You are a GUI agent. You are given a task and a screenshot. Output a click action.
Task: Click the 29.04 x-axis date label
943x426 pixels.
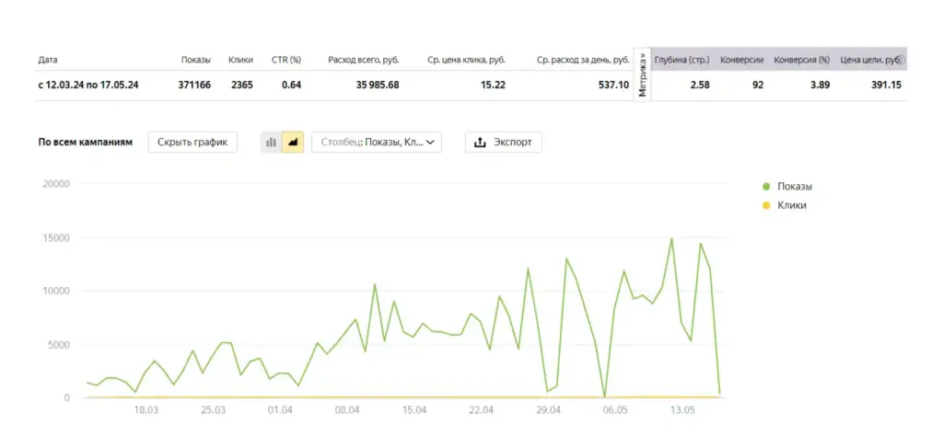(x=548, y=409)
